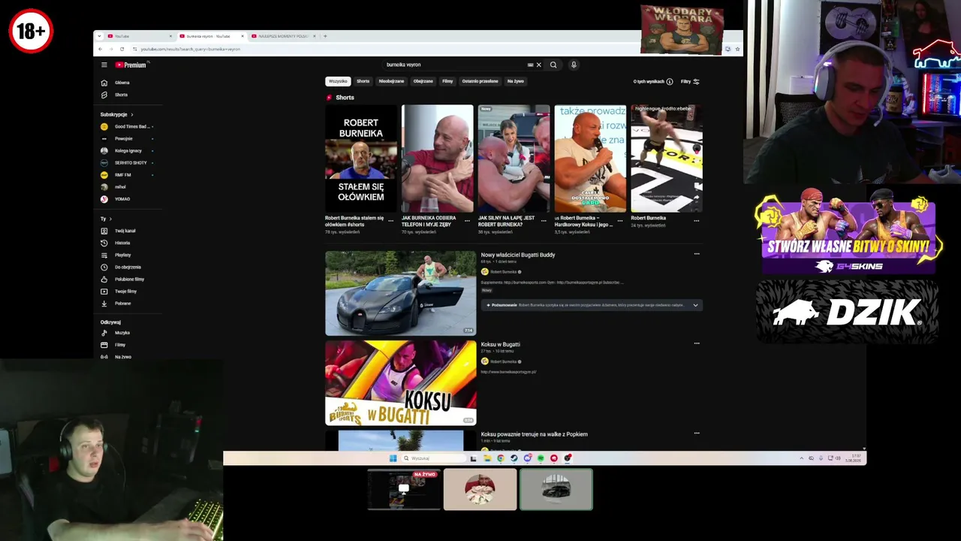Image resolution: width=961 pixels, height=541 pixels.
Task: Open options for JAK BURNEIKA ODBIERA TELEFON short
Action: (467, 221)
